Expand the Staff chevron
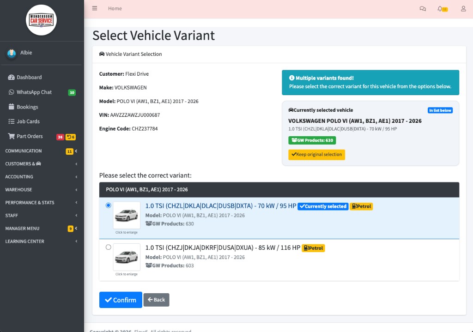 (76, 216)
